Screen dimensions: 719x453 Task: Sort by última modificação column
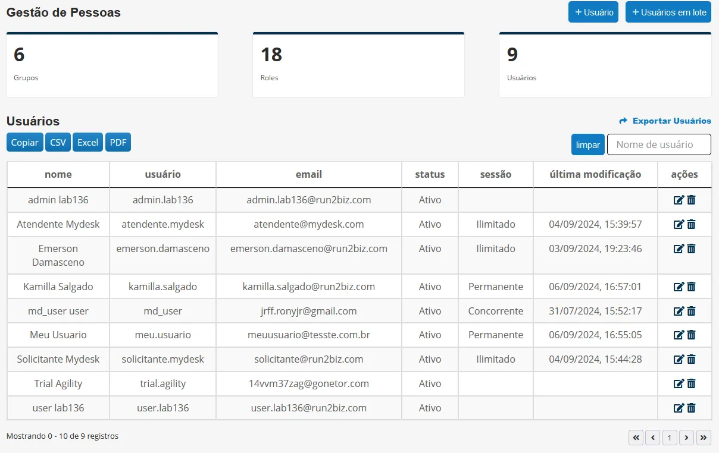point(595,175)
